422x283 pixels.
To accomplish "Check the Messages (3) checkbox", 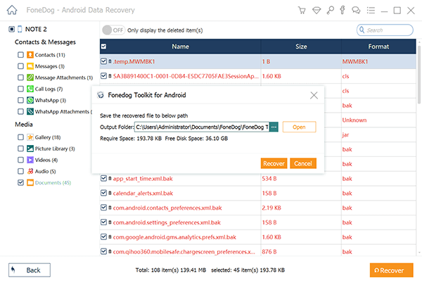I will click(x=20, y=66).
